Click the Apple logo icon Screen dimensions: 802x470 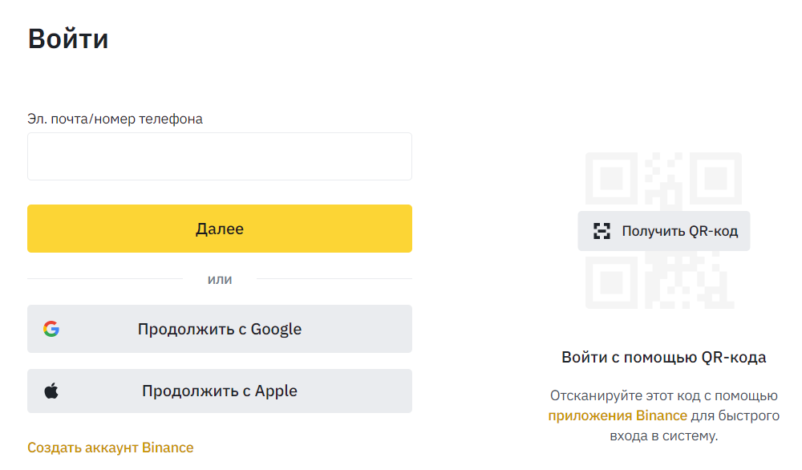coord(51,391)
